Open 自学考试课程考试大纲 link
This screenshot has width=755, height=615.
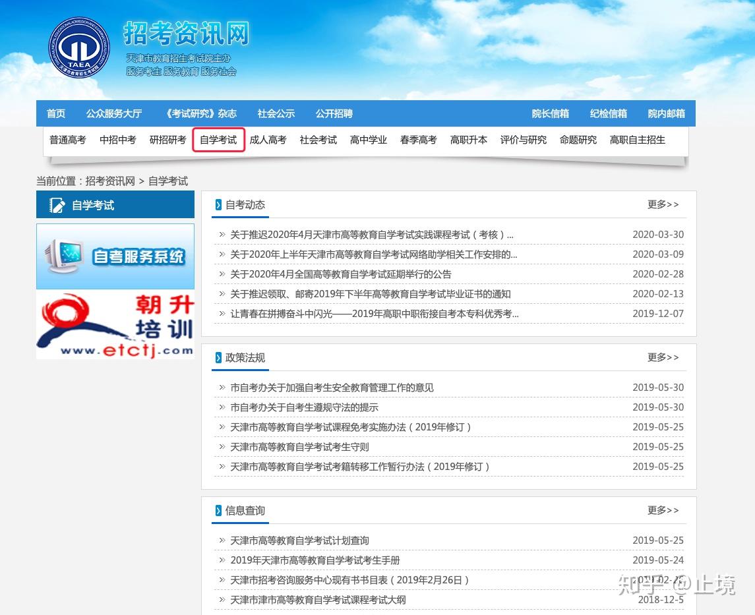coord(318,600)
